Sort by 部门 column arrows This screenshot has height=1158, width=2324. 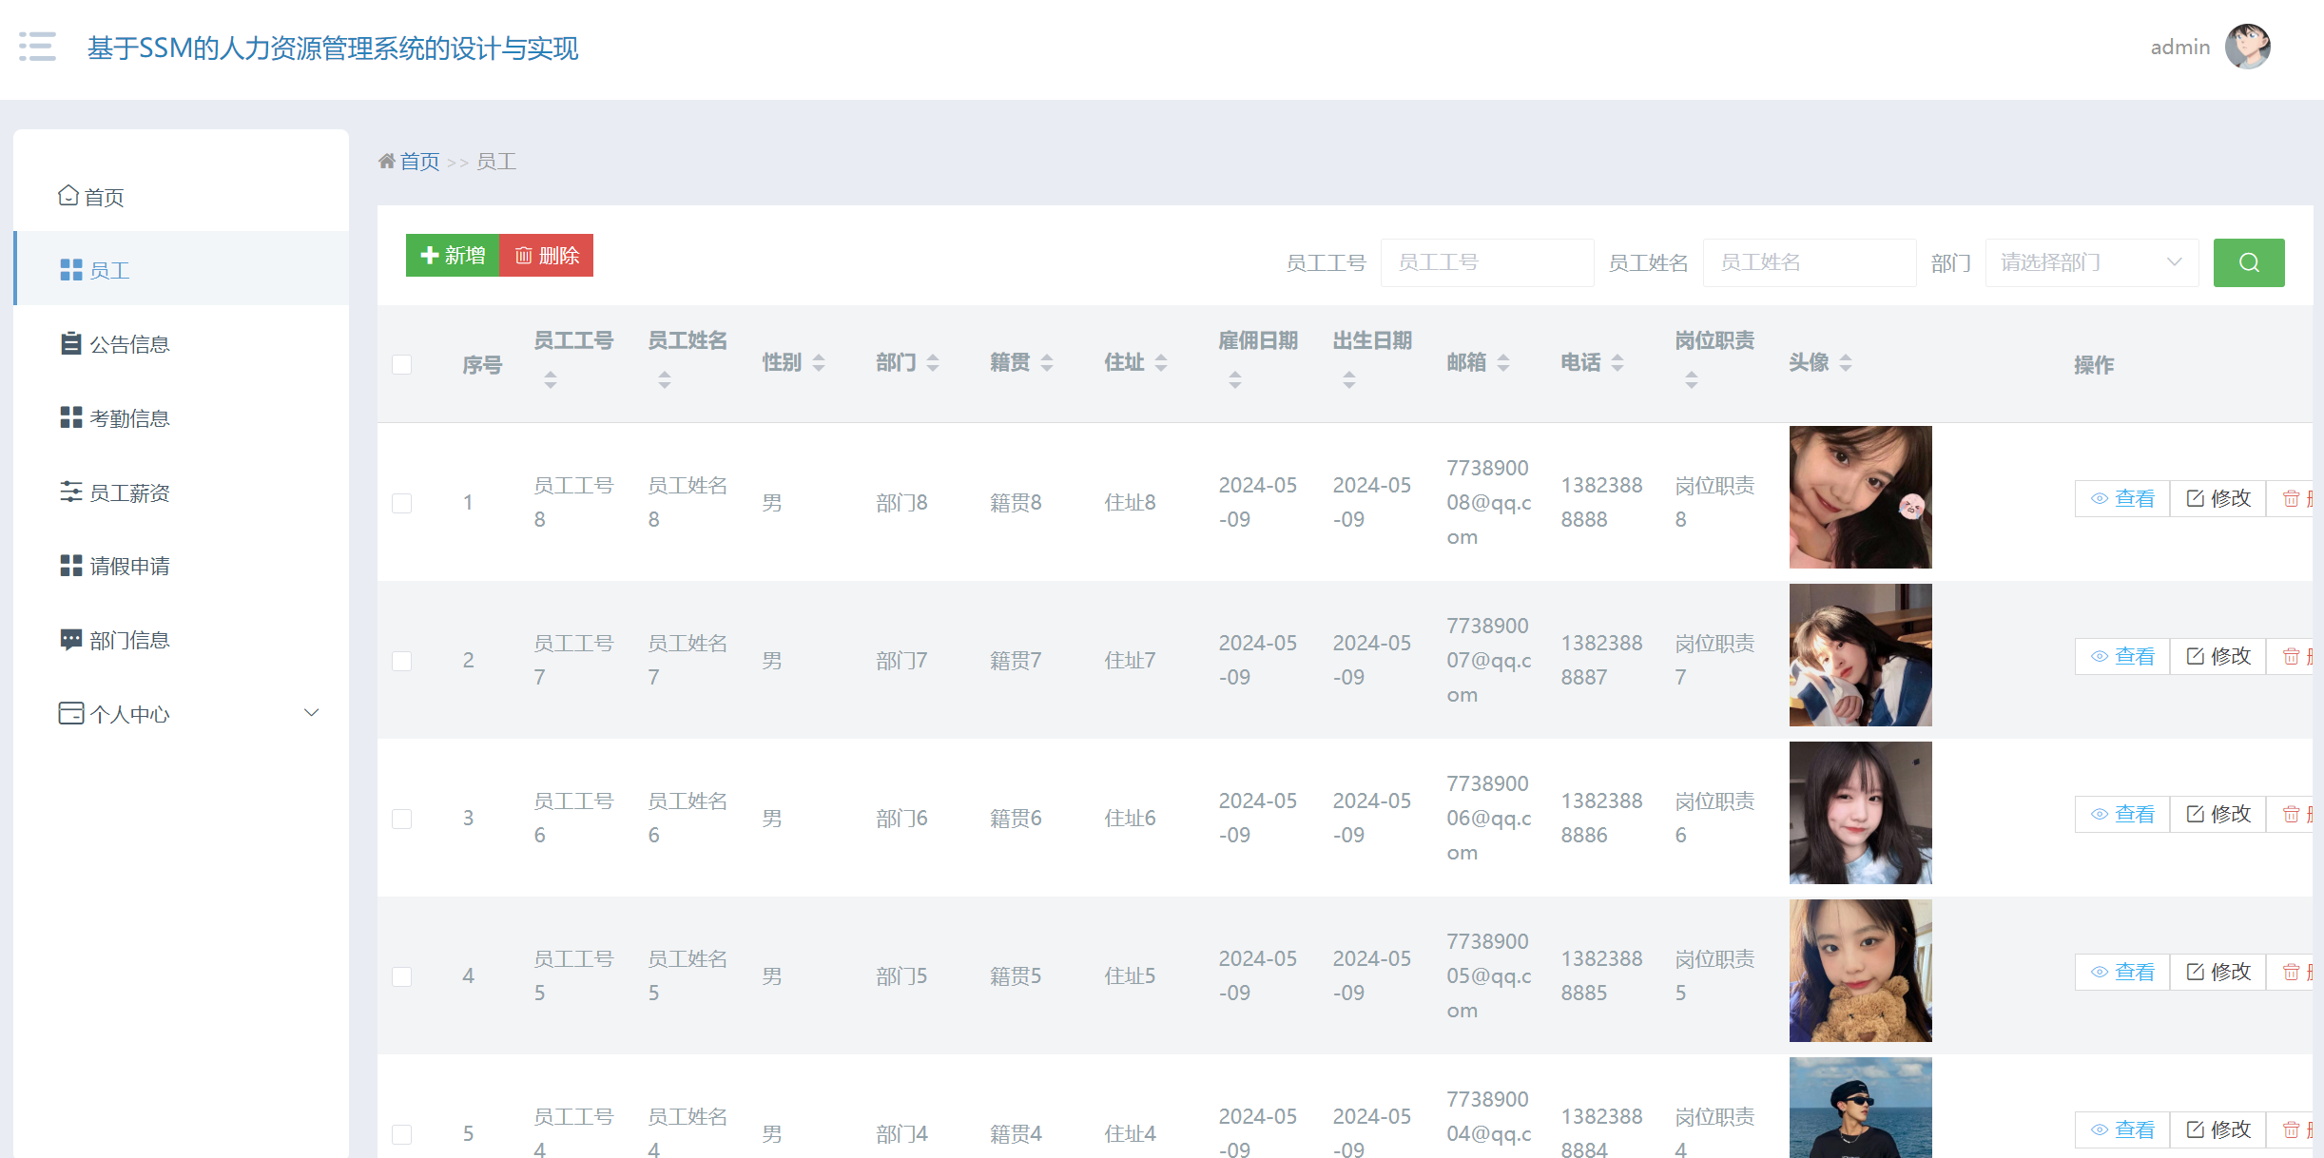click(933, 362)
